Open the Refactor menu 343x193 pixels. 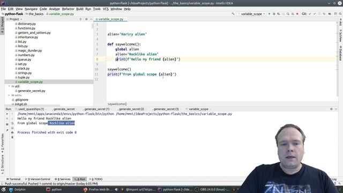click(68, 9)
